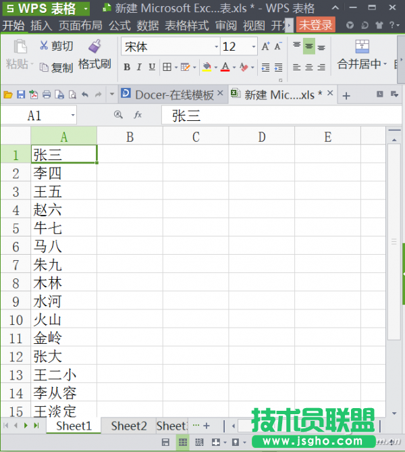Apply cell borders icon
Viewport: 405px width, 452px height.
tap(167, 67)
